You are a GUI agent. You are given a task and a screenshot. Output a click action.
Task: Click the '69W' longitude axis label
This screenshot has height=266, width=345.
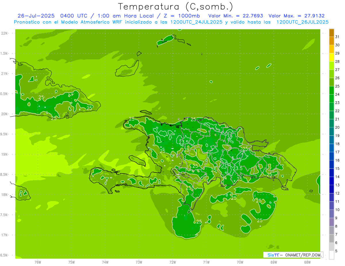coord(274,262)
